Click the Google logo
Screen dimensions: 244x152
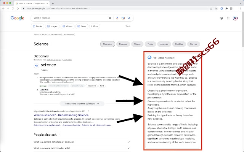point(17,18)
